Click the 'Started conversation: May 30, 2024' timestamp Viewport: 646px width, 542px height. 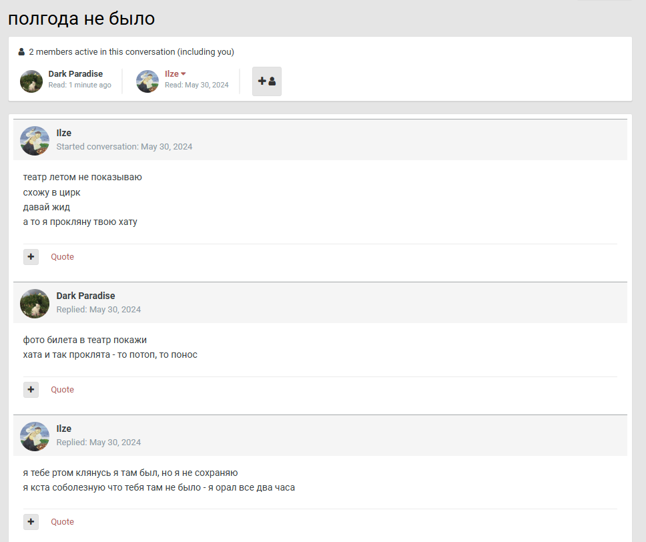coord(124,147)
